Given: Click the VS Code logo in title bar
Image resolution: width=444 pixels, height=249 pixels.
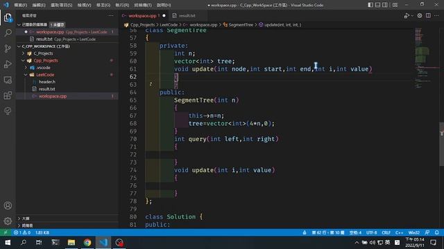Looking at the screenshot, I should point(6,5).
